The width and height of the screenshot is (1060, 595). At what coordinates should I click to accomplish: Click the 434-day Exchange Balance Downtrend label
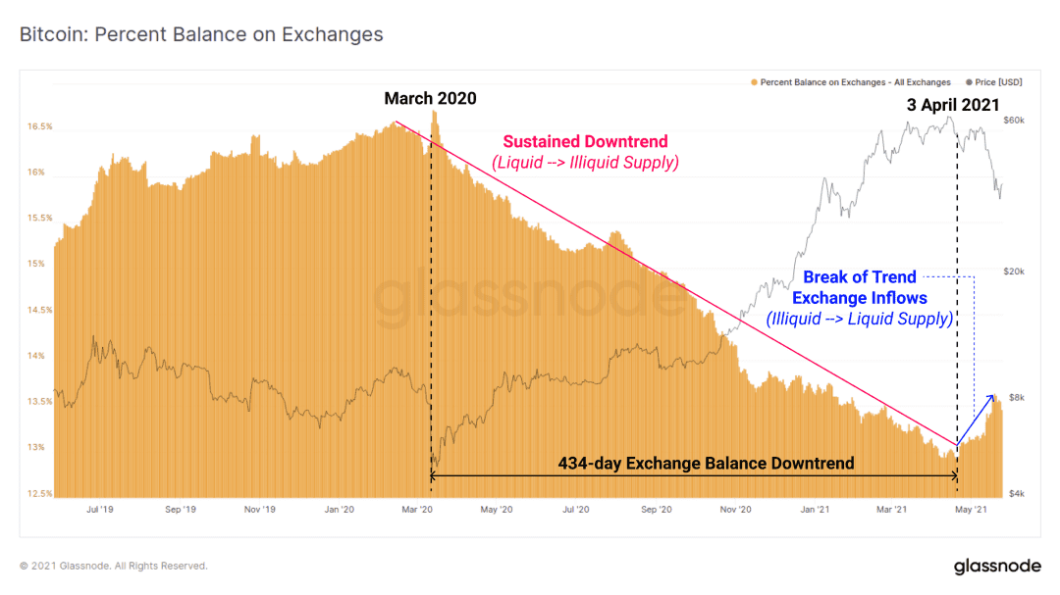706,464
